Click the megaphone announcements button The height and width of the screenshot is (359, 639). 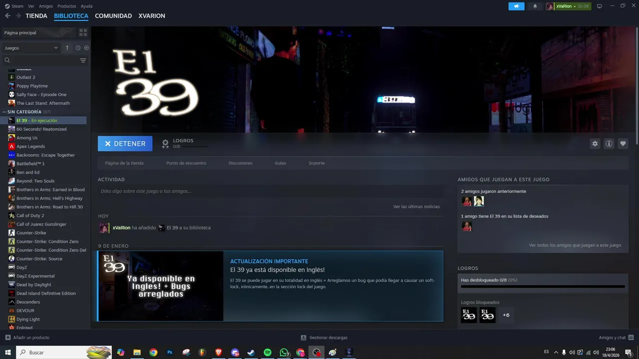coord(517,6)
